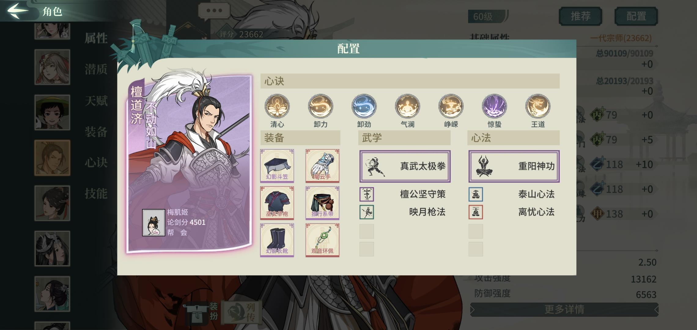Open the 幻影斗笠 hat equipment
Image resolution: width=697 pixels, height=330 pixels.
[277, 166]
